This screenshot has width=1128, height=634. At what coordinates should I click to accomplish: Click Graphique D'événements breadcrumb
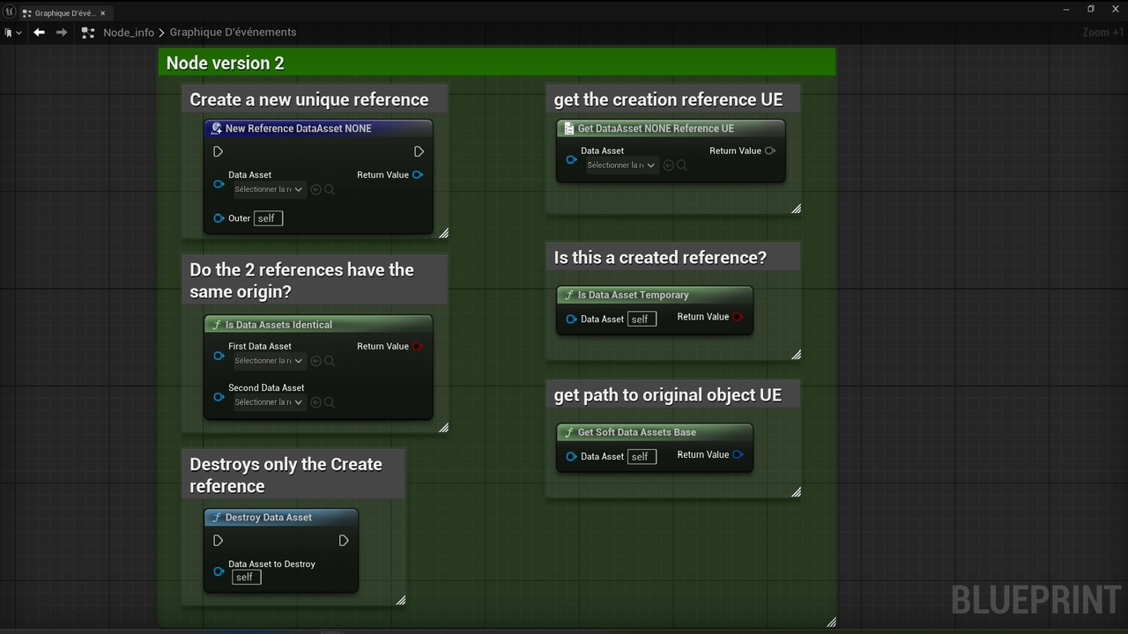233,33
